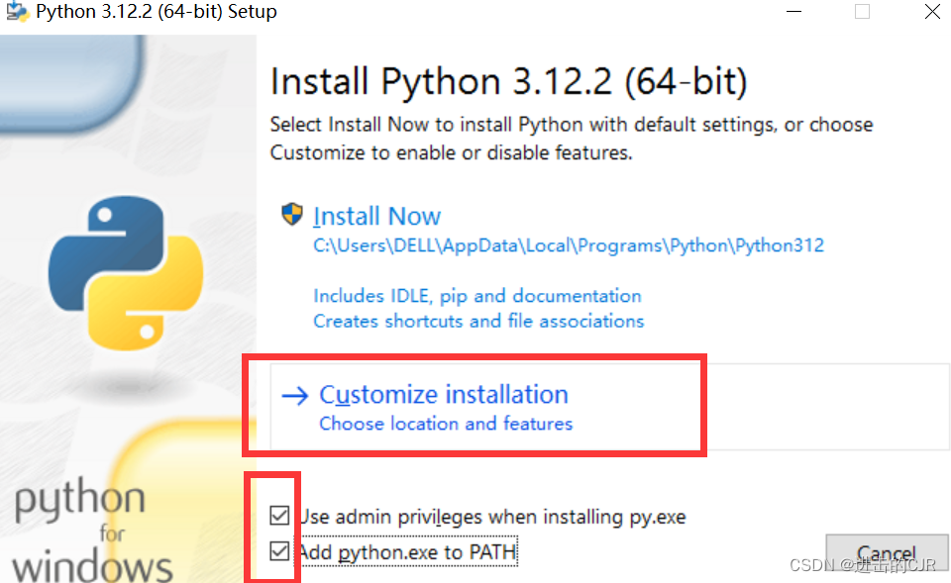951x583 pixels.
Task: Click the default install path shown under Install Now
Action: pyautogui.click(x=569, y=244)
